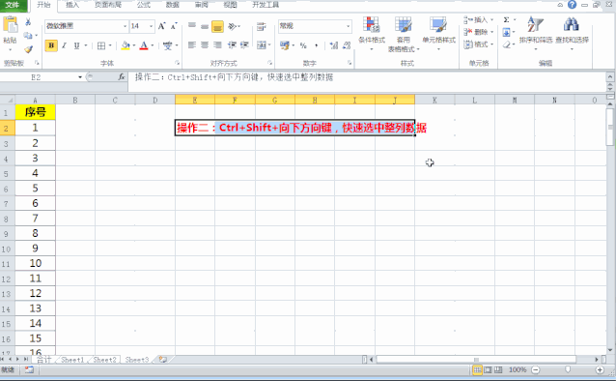Switch to the Developer (开发工具) tab
The height and width of the screenshot is (381, 616).
point(266,5)
